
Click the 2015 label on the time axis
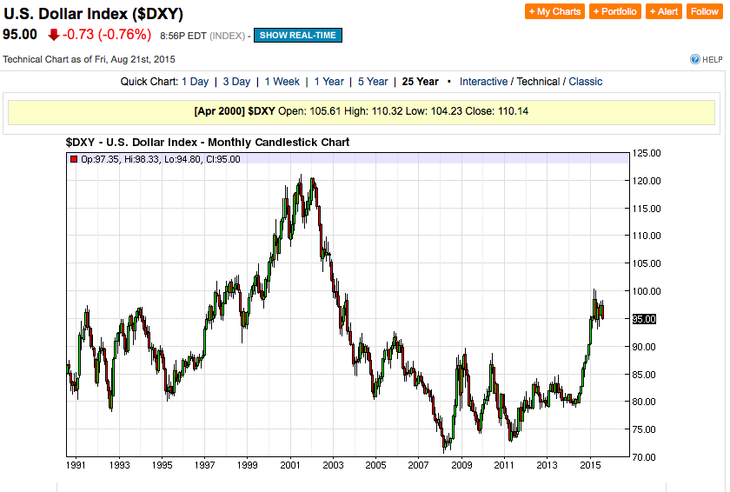pos(590,465)
